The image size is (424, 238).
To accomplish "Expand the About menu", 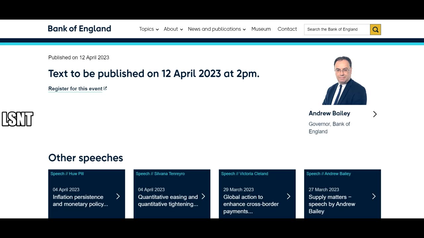I will coord(173,29).
